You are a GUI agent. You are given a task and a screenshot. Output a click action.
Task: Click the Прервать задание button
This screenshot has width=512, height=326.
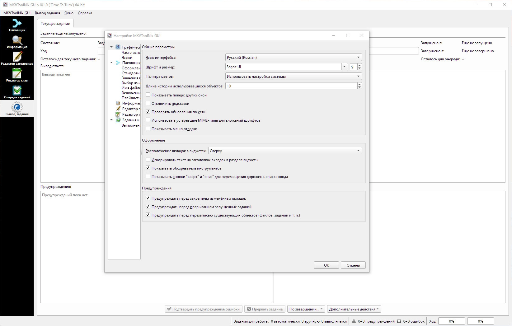(265, 309)
